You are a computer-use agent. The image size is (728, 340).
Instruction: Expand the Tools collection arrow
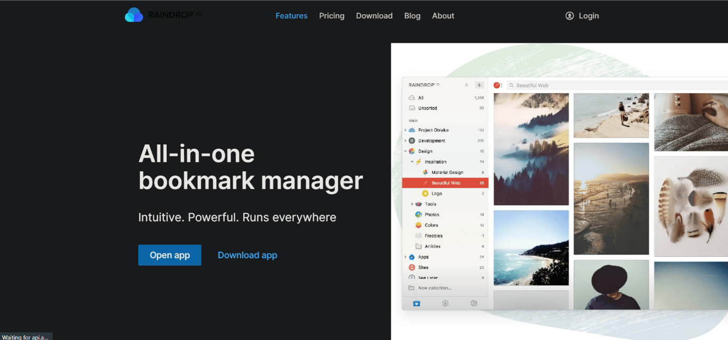(412, 204)
